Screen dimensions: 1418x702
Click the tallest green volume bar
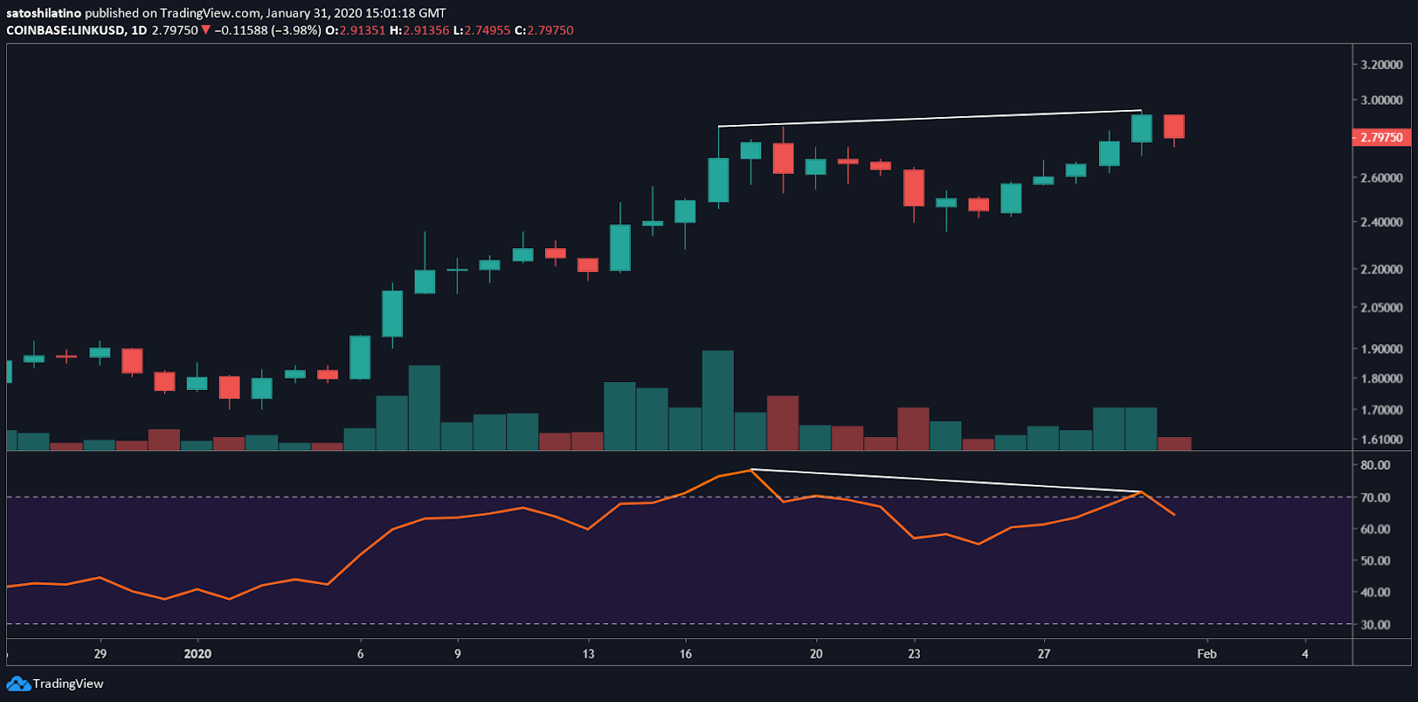point(718,401)
